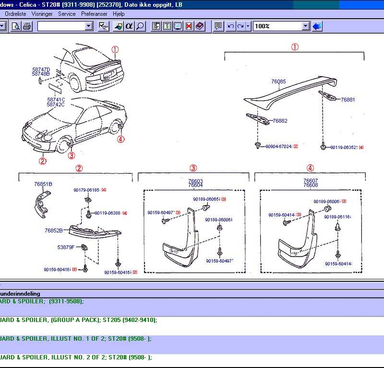
Task: Click the red X delete icon
Action: tap(189, 26)
